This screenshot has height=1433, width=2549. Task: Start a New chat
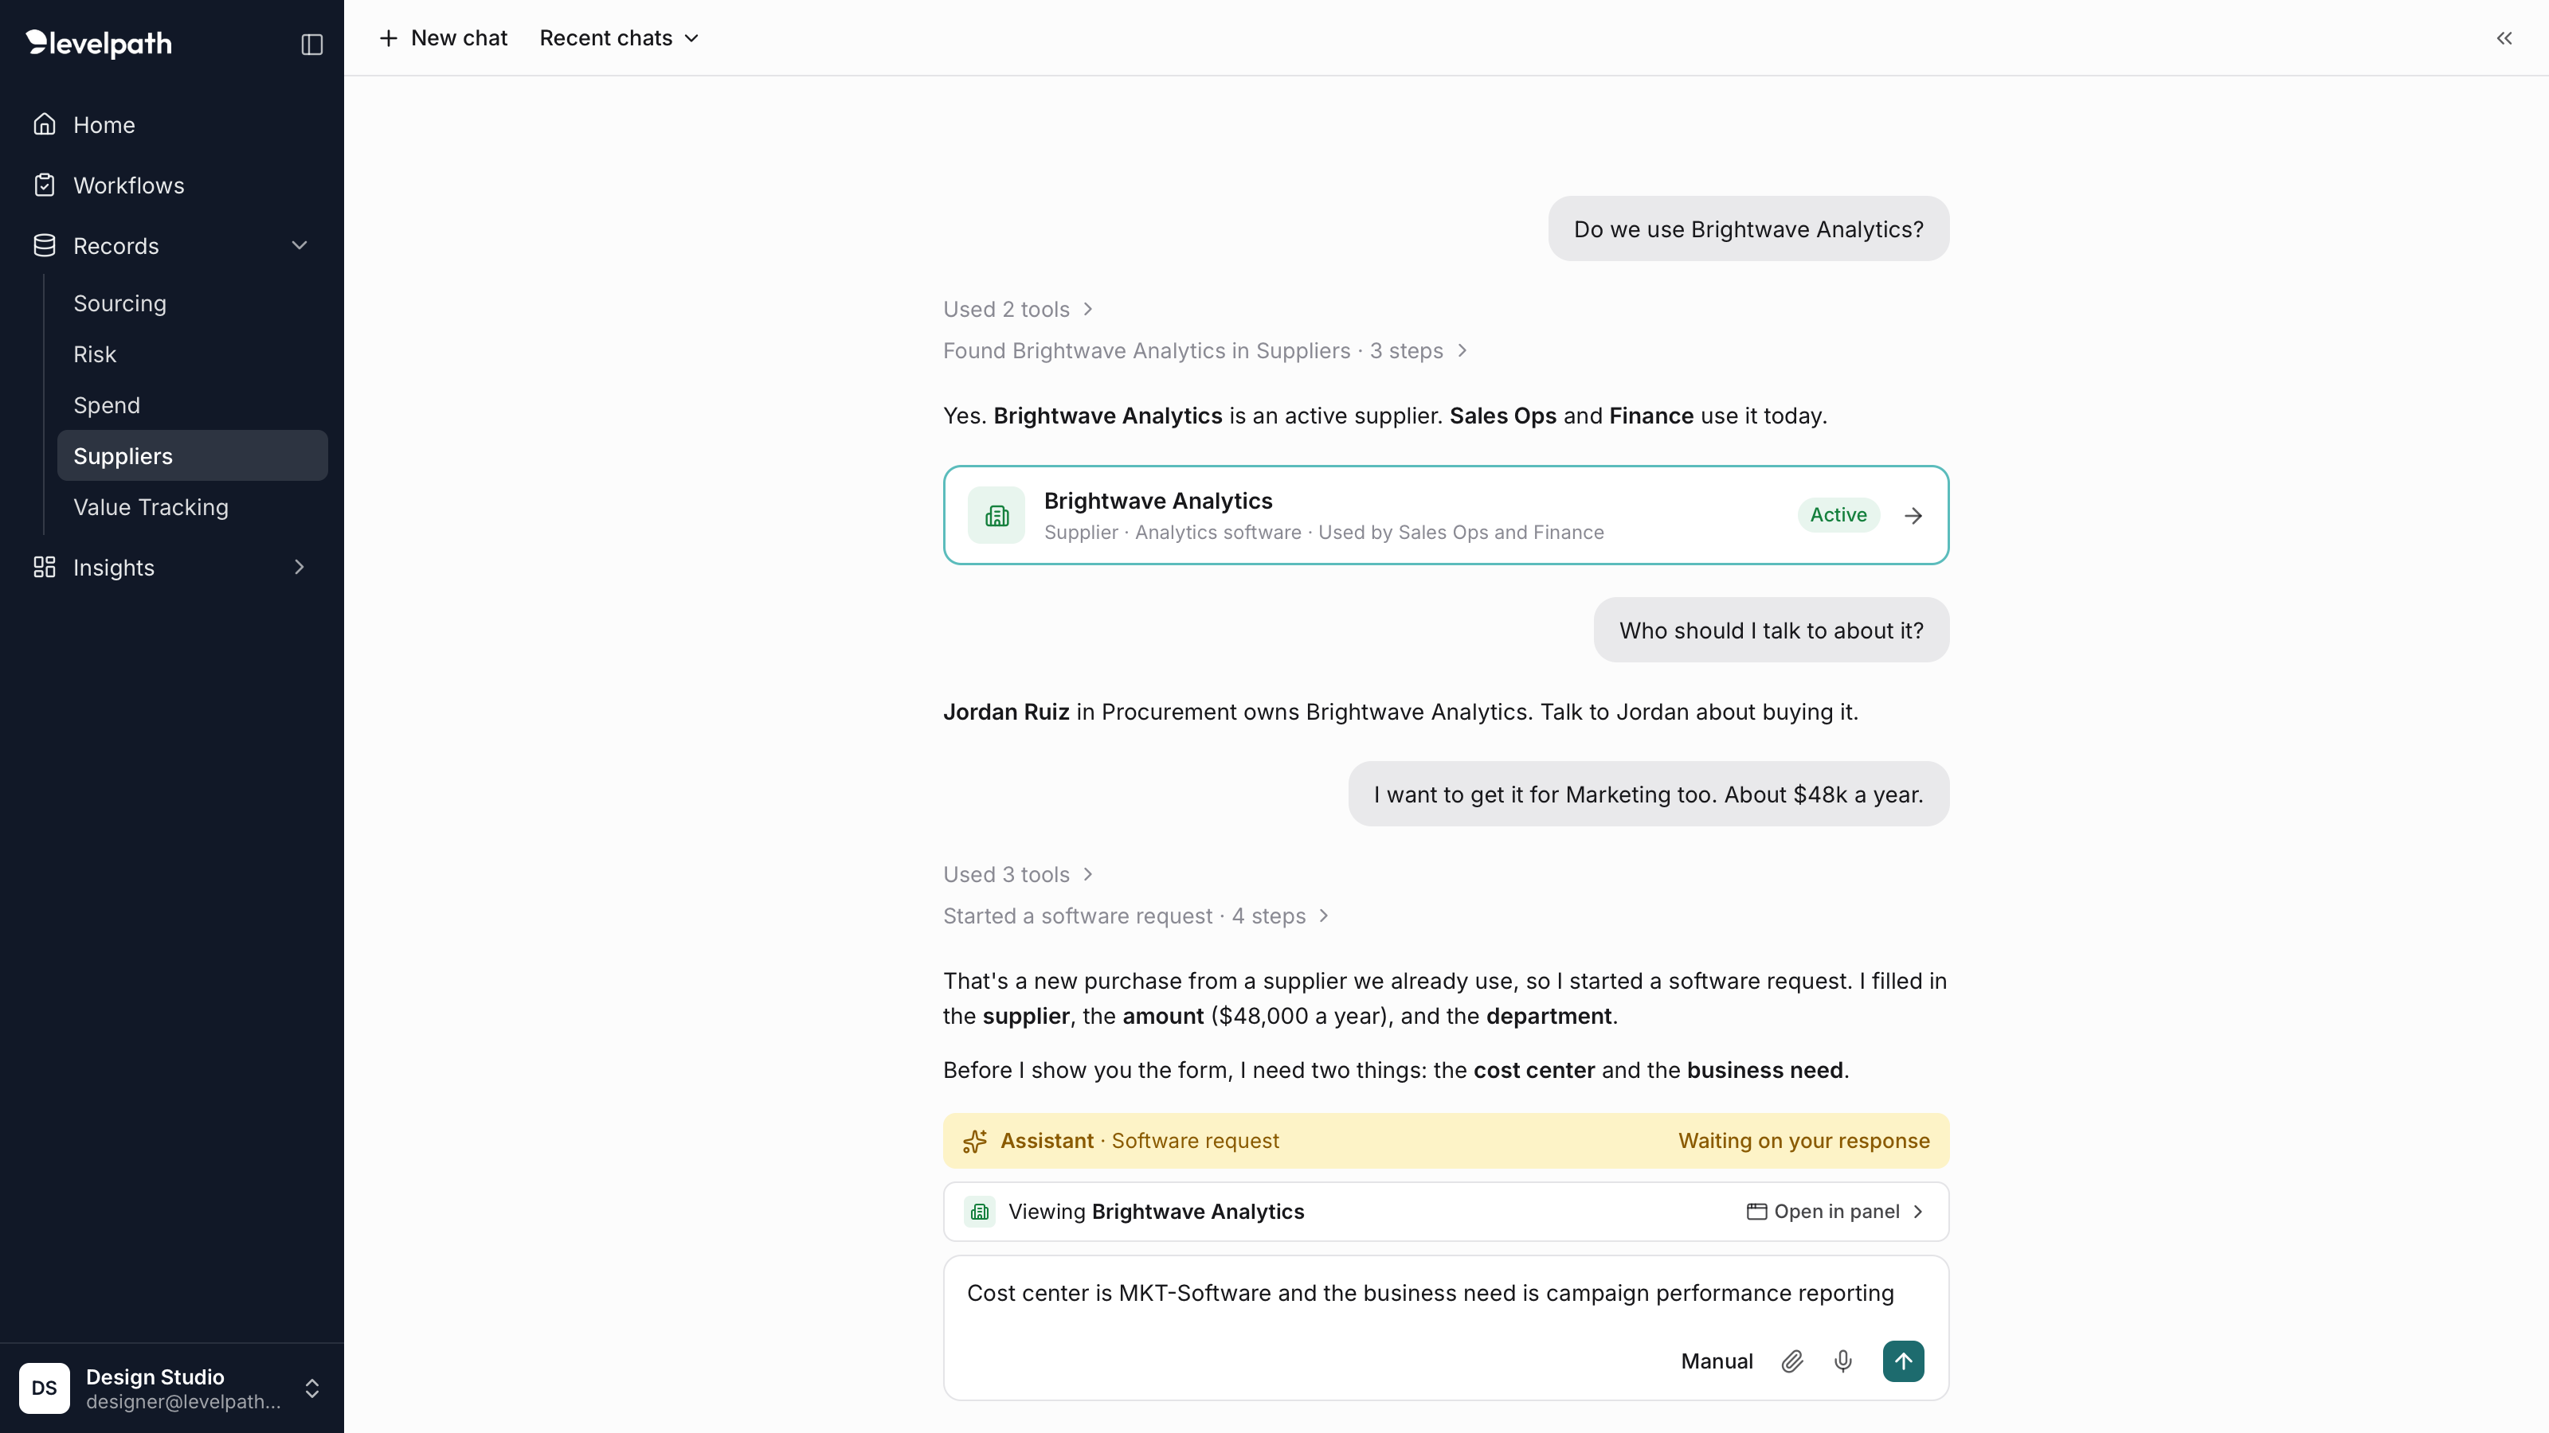pyautogui.click(x=444, y=37)
